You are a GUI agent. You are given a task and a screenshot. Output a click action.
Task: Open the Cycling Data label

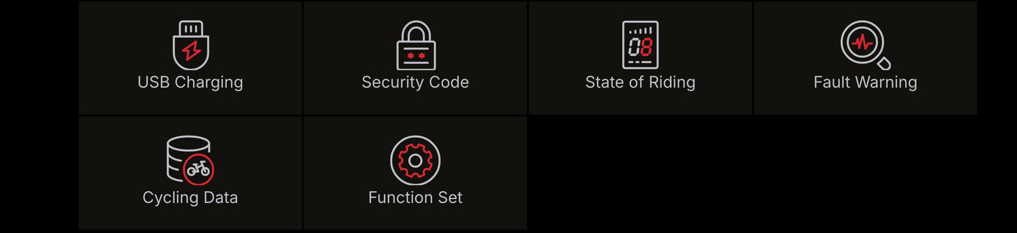(x=190, y=198)
